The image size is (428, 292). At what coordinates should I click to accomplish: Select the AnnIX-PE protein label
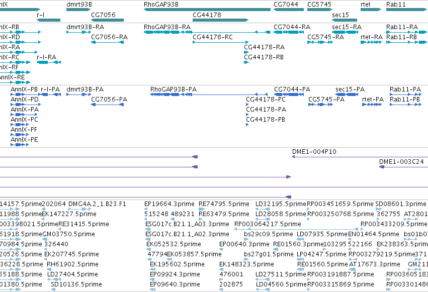24,140
